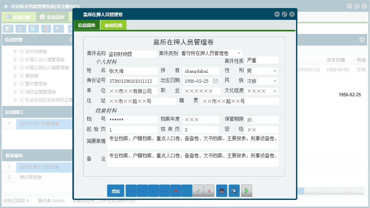Open the 性别 dropdown list
Screen dimensions: 370x208
pos(275,71)
